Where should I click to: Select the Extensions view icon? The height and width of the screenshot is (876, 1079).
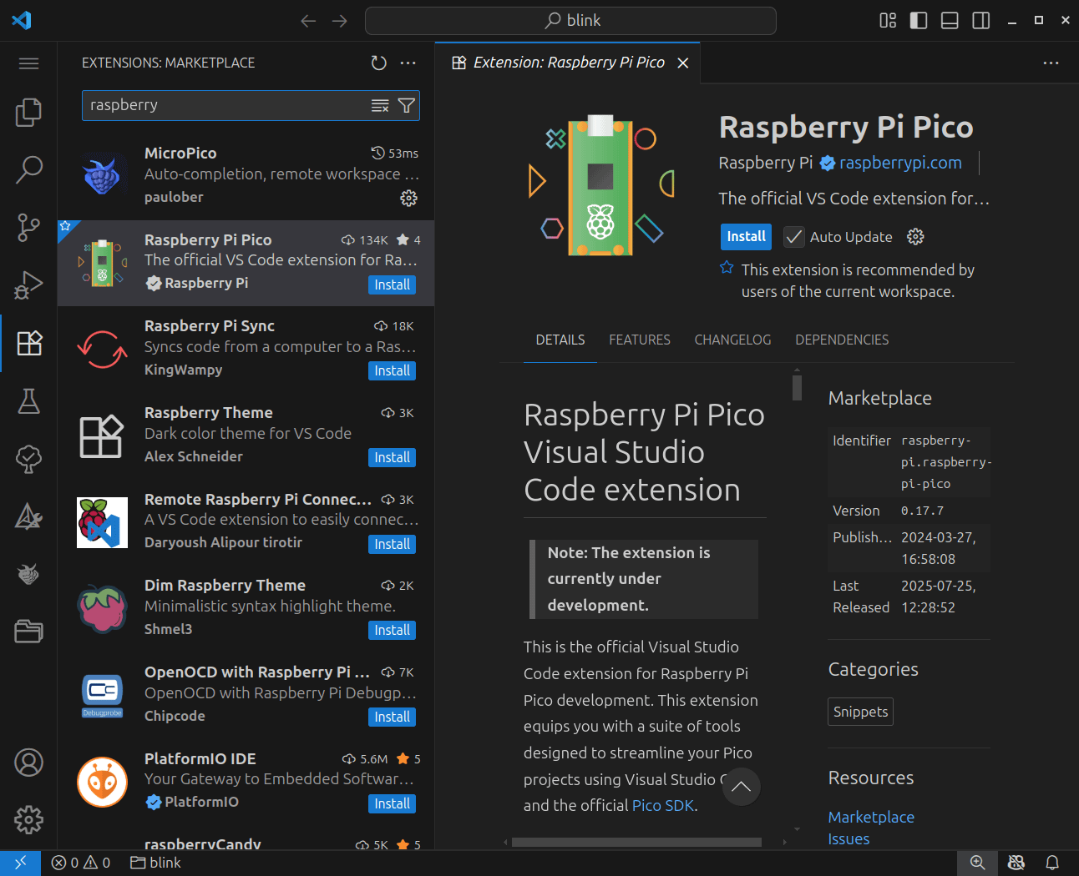click(28, 343)
